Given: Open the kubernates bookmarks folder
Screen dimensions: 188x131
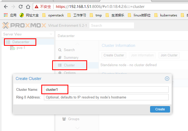Looking at the screenshot, I should click(166, 15).
